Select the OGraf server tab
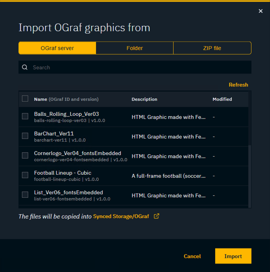This screenshot has height=272, width=270. pyautogui.click(x=57, y=48)
